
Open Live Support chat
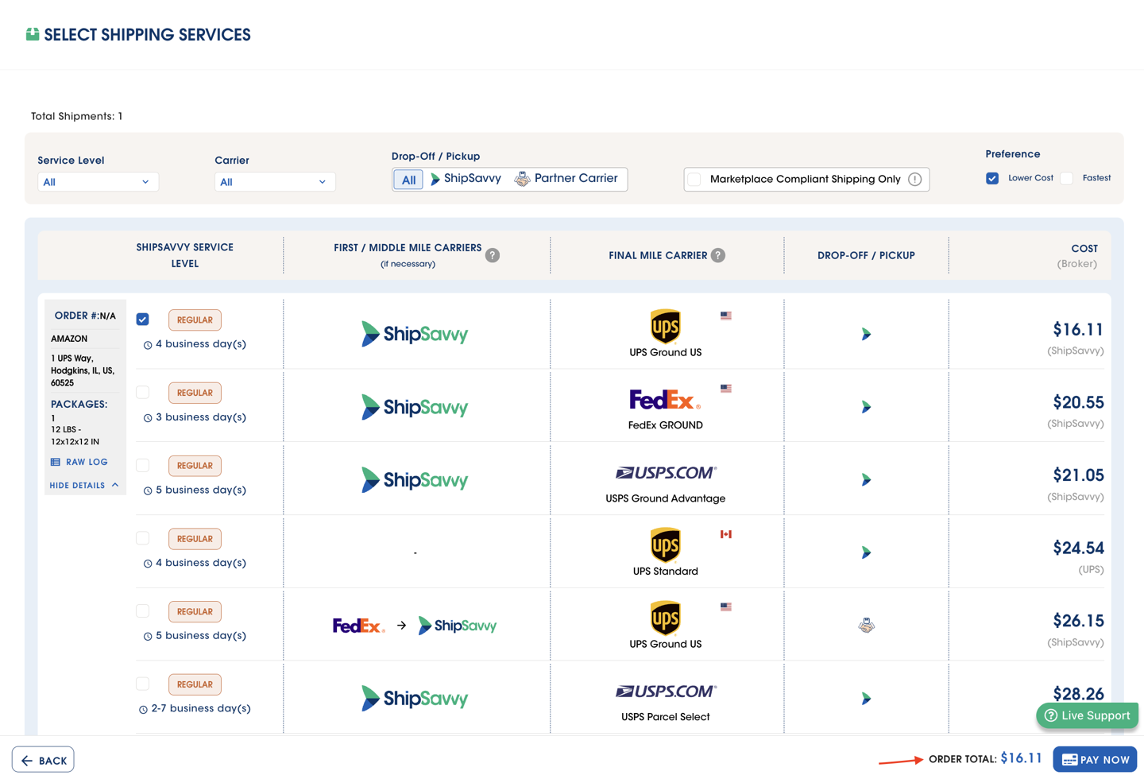(1087, 715)
